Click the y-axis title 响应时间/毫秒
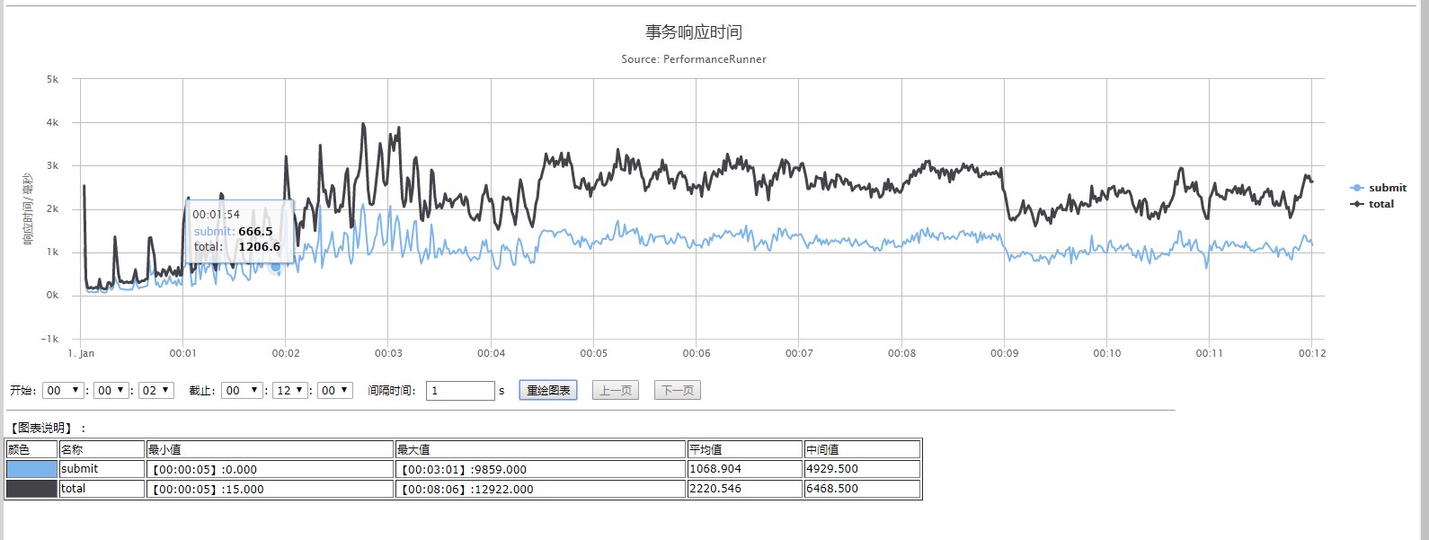The width and height of the screenshot is (1429, 540). (x=28, y=209)
